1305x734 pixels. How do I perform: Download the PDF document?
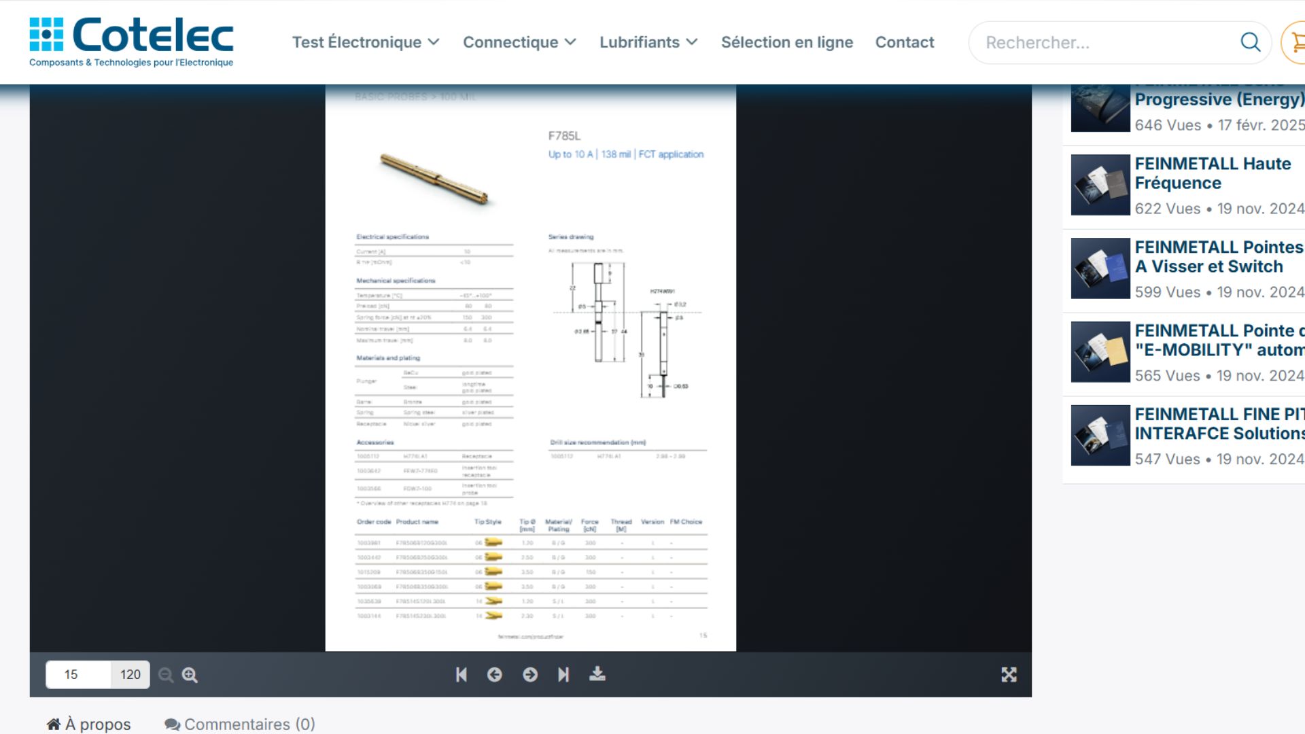(x=597, y=674)
